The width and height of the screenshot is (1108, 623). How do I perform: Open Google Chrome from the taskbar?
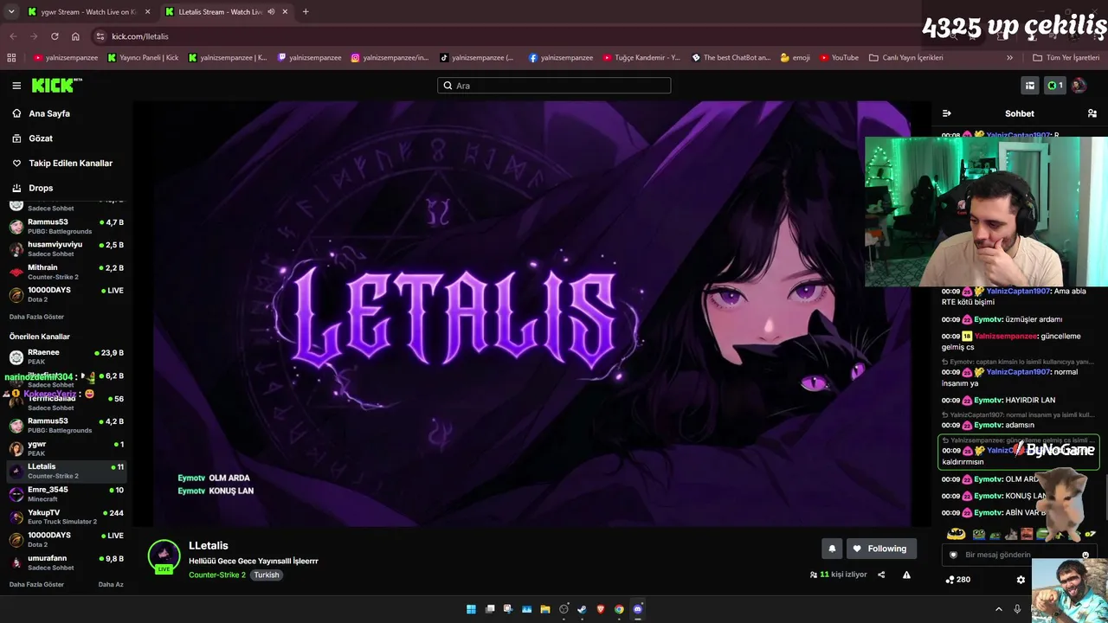(x=619, y=609)
